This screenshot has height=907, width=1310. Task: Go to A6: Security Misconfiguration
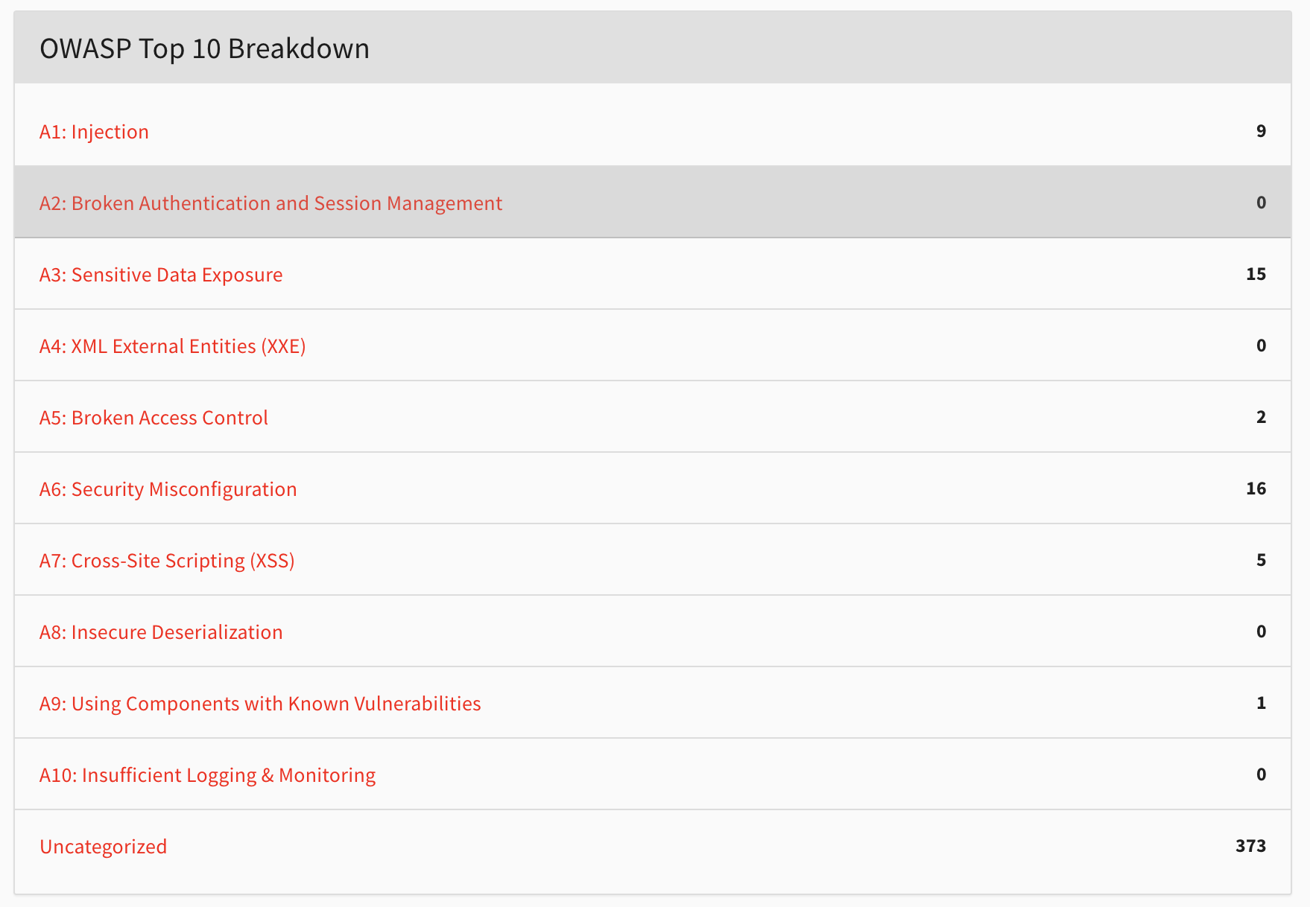[168, 489]
